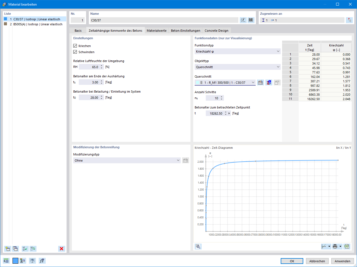The image size is (357, 267).
Task: Open the Beton-Einstellungen tab
Action: (185, 31)
